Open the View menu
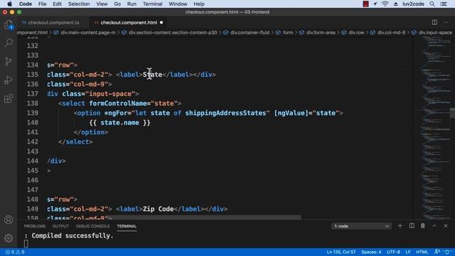The image size is (455, 256). click(x=102, y=4)
